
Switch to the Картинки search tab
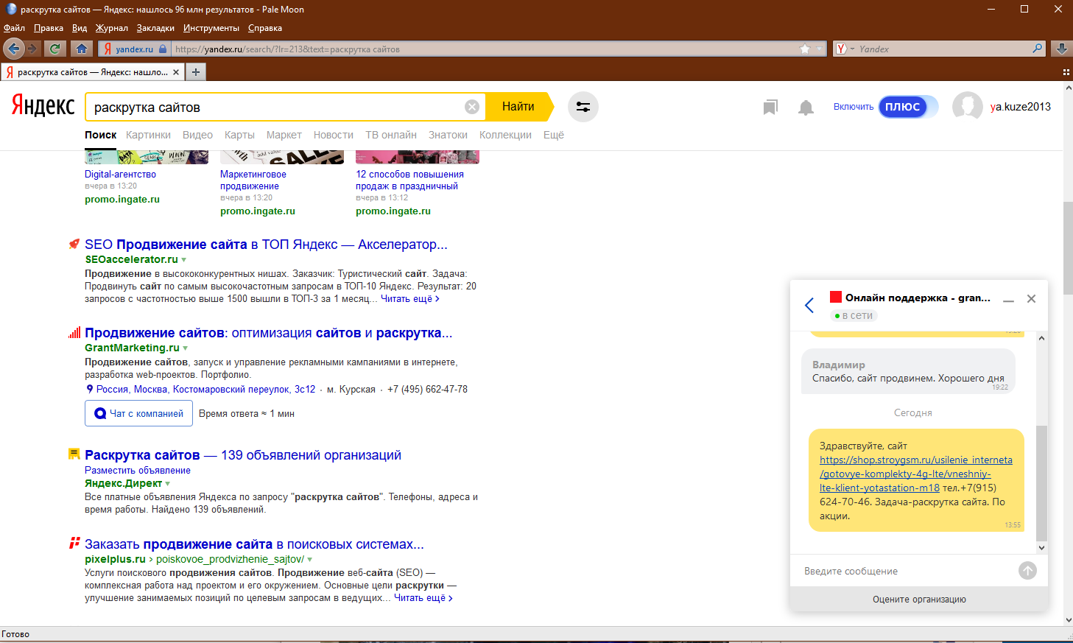coord(148,135)
